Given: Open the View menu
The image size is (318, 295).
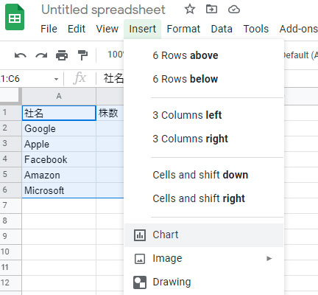Looking at the screenshot, I should tap(107, 29).
